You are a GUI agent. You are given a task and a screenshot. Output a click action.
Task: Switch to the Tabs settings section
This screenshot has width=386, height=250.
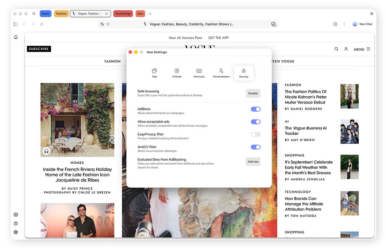pos(154,73)
